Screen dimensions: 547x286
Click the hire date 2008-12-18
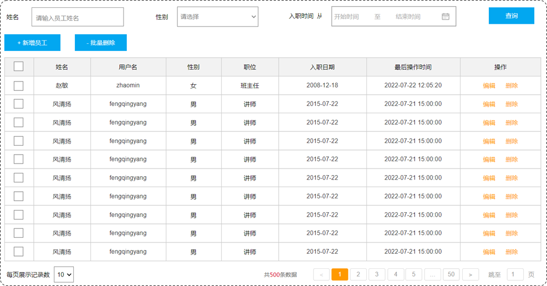point(323,85)
